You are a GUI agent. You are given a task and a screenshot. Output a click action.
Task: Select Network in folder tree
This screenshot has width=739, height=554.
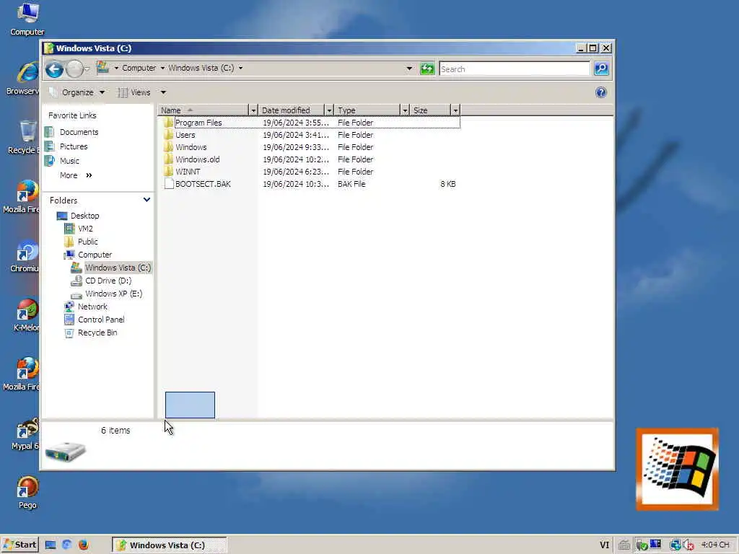tap(92, 307)
